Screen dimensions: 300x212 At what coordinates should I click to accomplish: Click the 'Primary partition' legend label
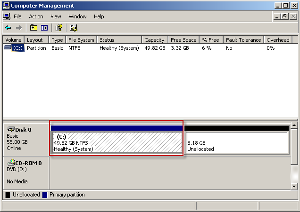(x=67, y=195)
